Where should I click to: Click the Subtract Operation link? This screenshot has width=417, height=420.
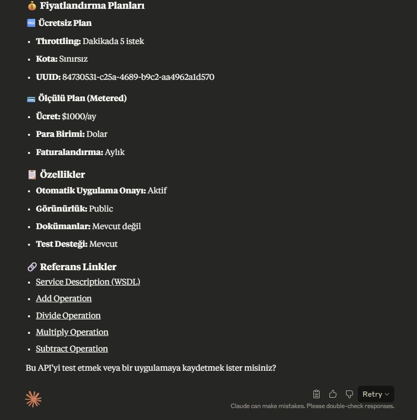point(72,349)
